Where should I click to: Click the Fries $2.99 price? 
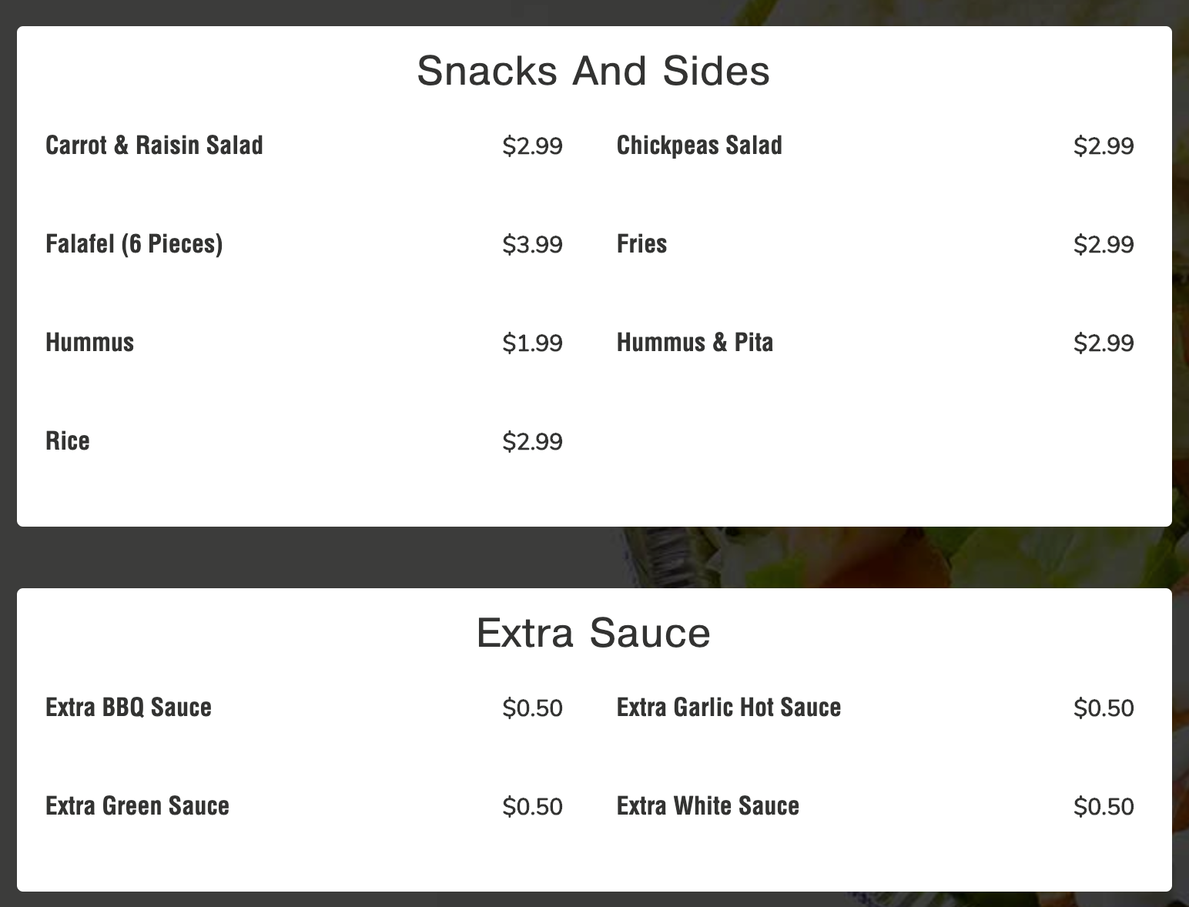[x=1104, y=245]
